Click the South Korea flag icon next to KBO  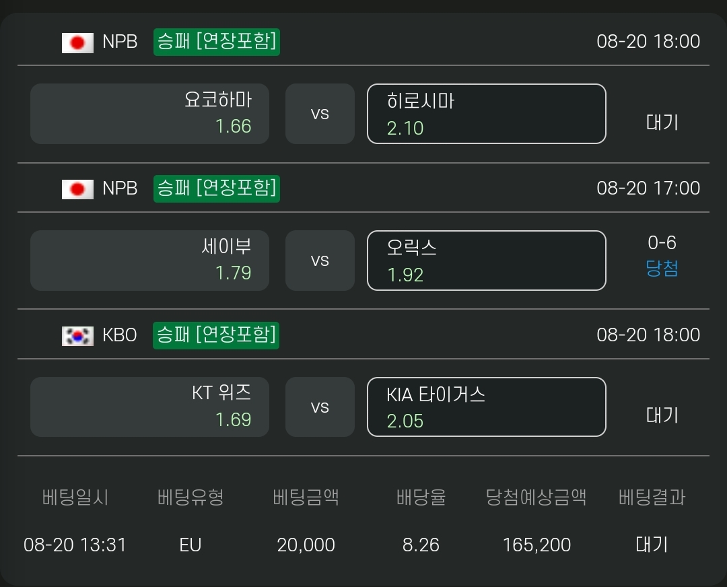tap(77, 336)
